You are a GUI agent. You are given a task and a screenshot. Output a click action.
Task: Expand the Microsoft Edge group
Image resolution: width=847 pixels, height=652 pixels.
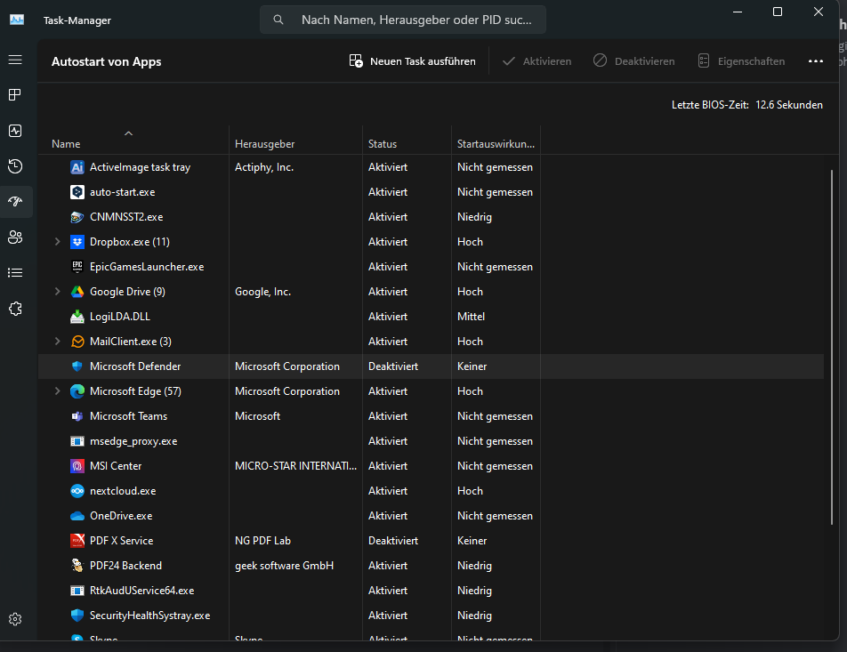pos(58,391)
